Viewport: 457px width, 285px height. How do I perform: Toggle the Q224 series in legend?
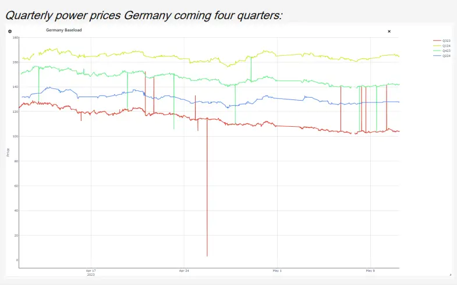click(447, 56)
